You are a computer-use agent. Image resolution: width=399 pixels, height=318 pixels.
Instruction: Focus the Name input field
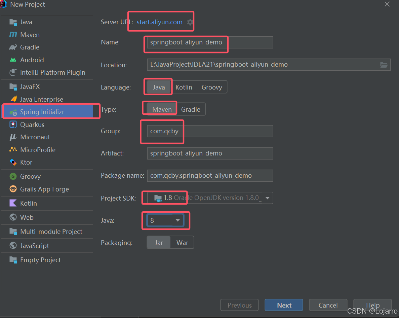(210, 42)
